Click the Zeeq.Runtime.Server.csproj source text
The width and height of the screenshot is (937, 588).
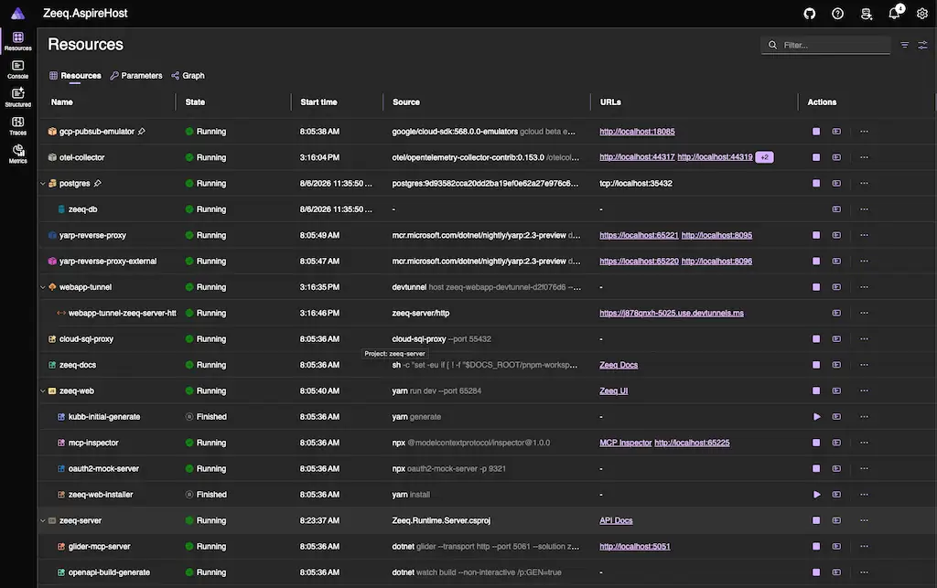441,520
